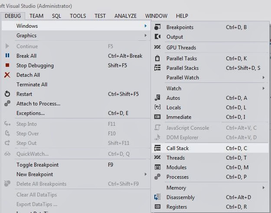Click the Immediate window icon
This screenshot has width=271, height=213.
point(157,117)
